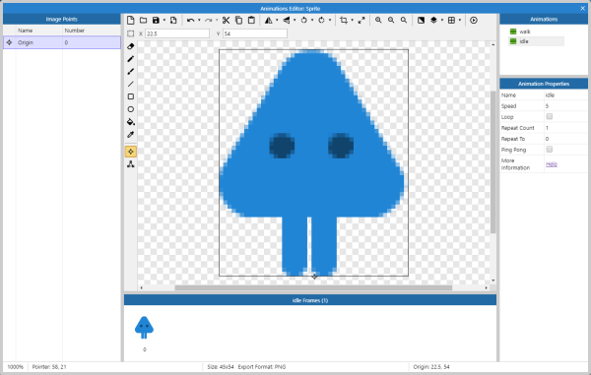Select the Color picker eyedropper tool
Image resolution: width=591 pixels, height=375 pixels.
(130, 135)
